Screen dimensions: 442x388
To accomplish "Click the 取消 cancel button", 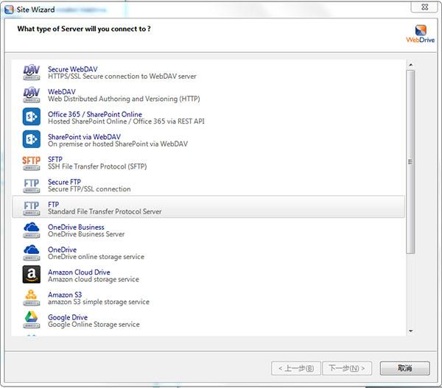I will [x=404, y=368].
